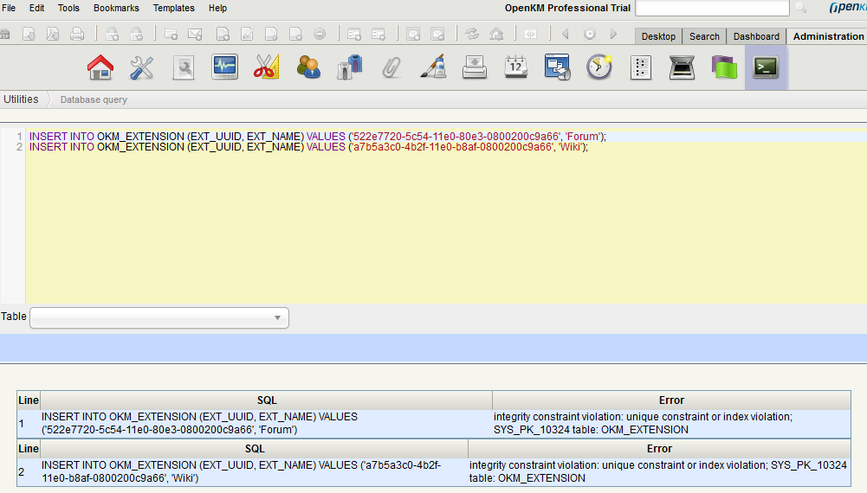The width and height of the screenshot is (867, 493).
Task: Click the Utilities breadcrumb link
Action: pos(21,99)
